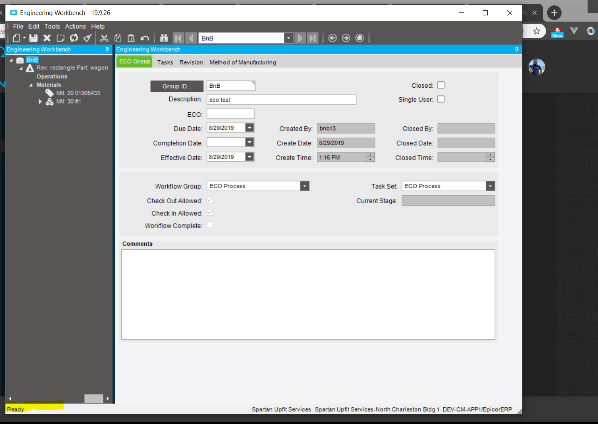Click the Undo arrow icon

(145, 38)
